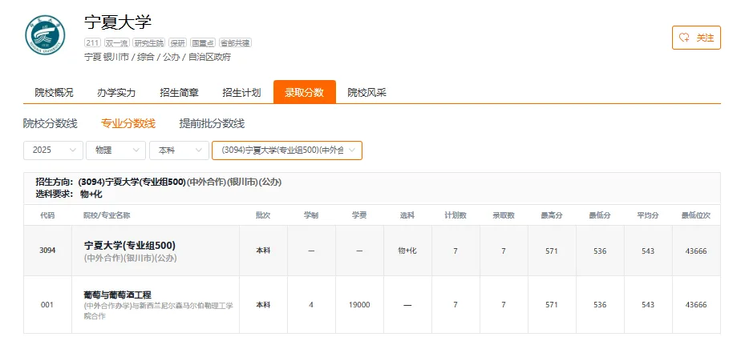Open the 本科 batch dropdown

coord(179,150)
